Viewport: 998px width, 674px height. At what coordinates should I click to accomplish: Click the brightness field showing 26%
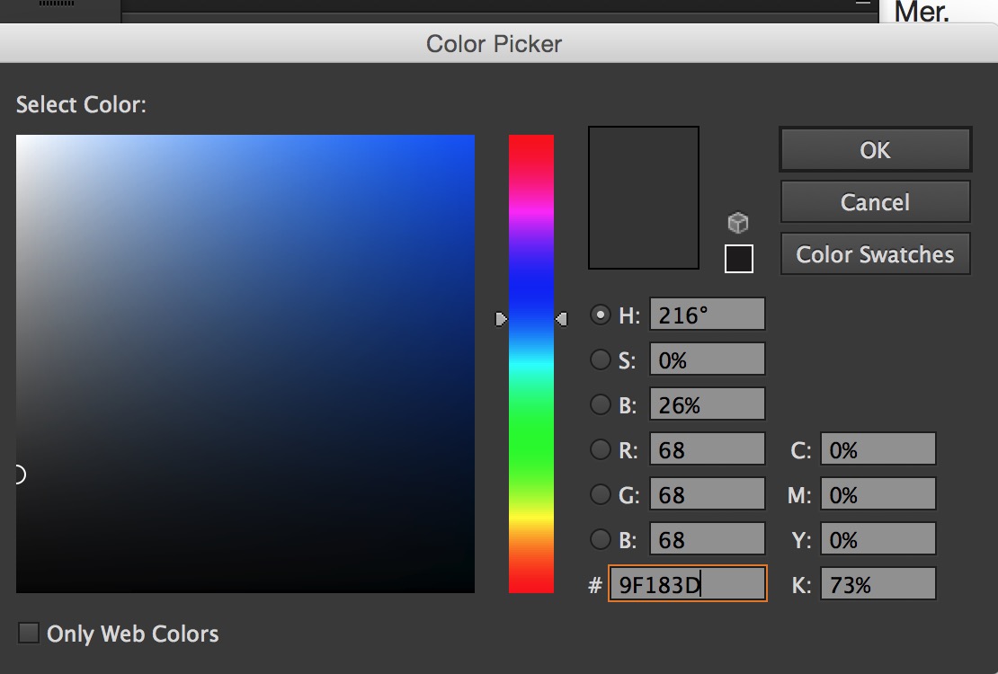(707, 404)
